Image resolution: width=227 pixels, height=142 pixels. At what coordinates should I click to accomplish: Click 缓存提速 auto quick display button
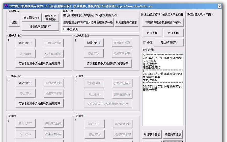coord(88,22)
